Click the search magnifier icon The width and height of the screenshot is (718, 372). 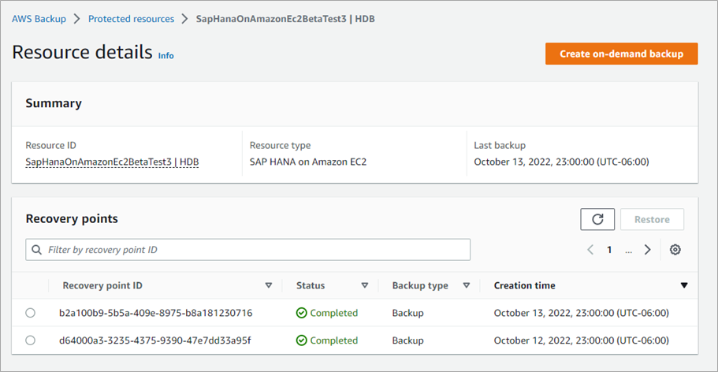pyautogui.click(x=36, y=250)
